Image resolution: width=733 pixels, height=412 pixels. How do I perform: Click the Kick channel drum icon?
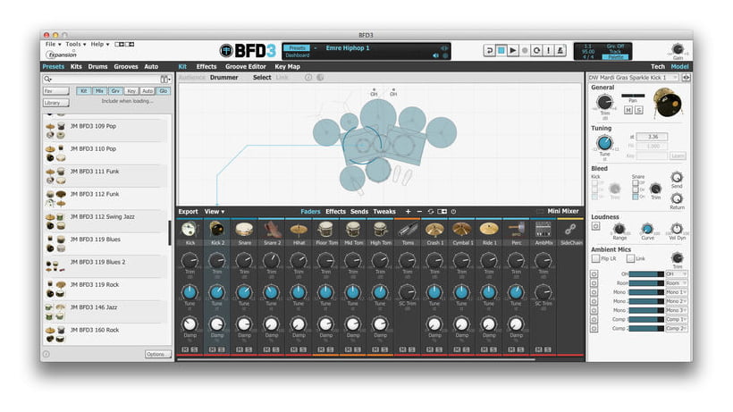[190, 230]
